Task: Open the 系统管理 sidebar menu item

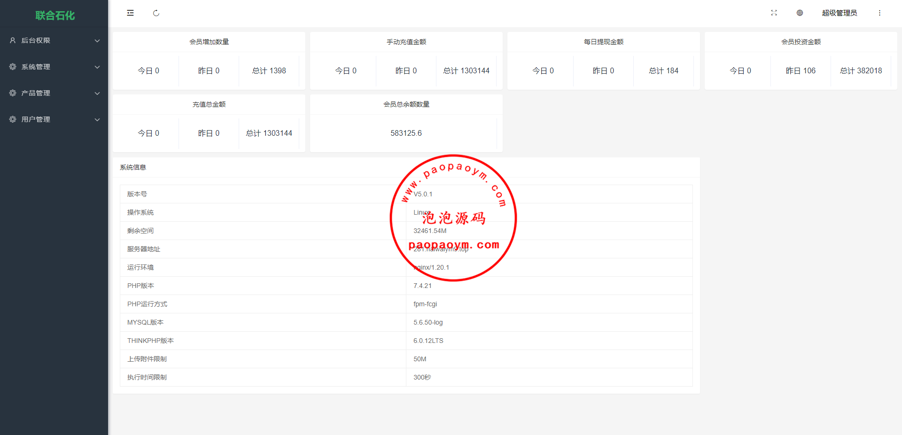Action: tap(36, 67)
